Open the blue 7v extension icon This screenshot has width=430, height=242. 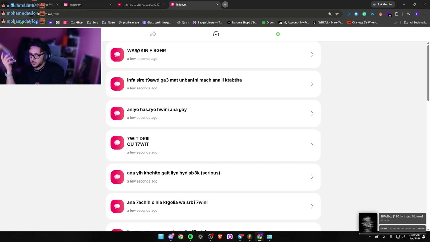(372, 14)
